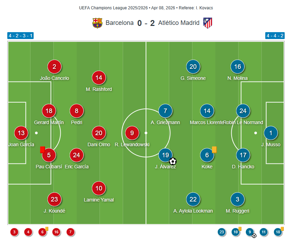Click the Barcelona team name
293x244 pixels.
(119, 23)
